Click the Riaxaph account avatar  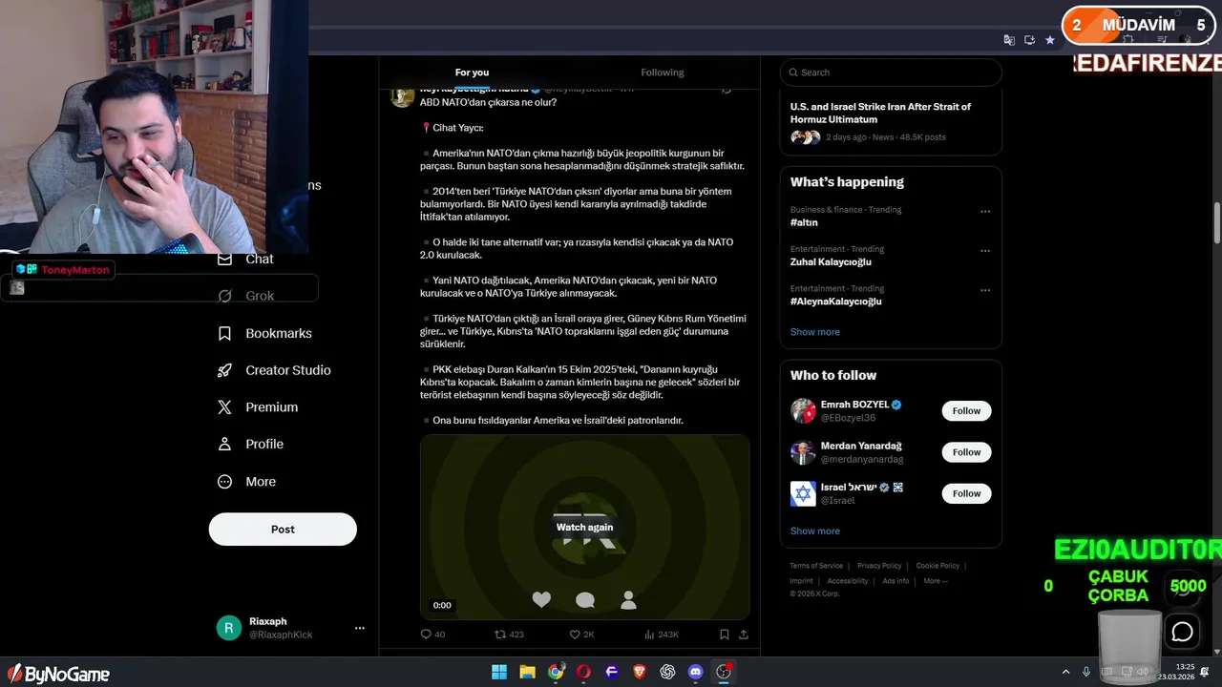(x=228, y=628)
